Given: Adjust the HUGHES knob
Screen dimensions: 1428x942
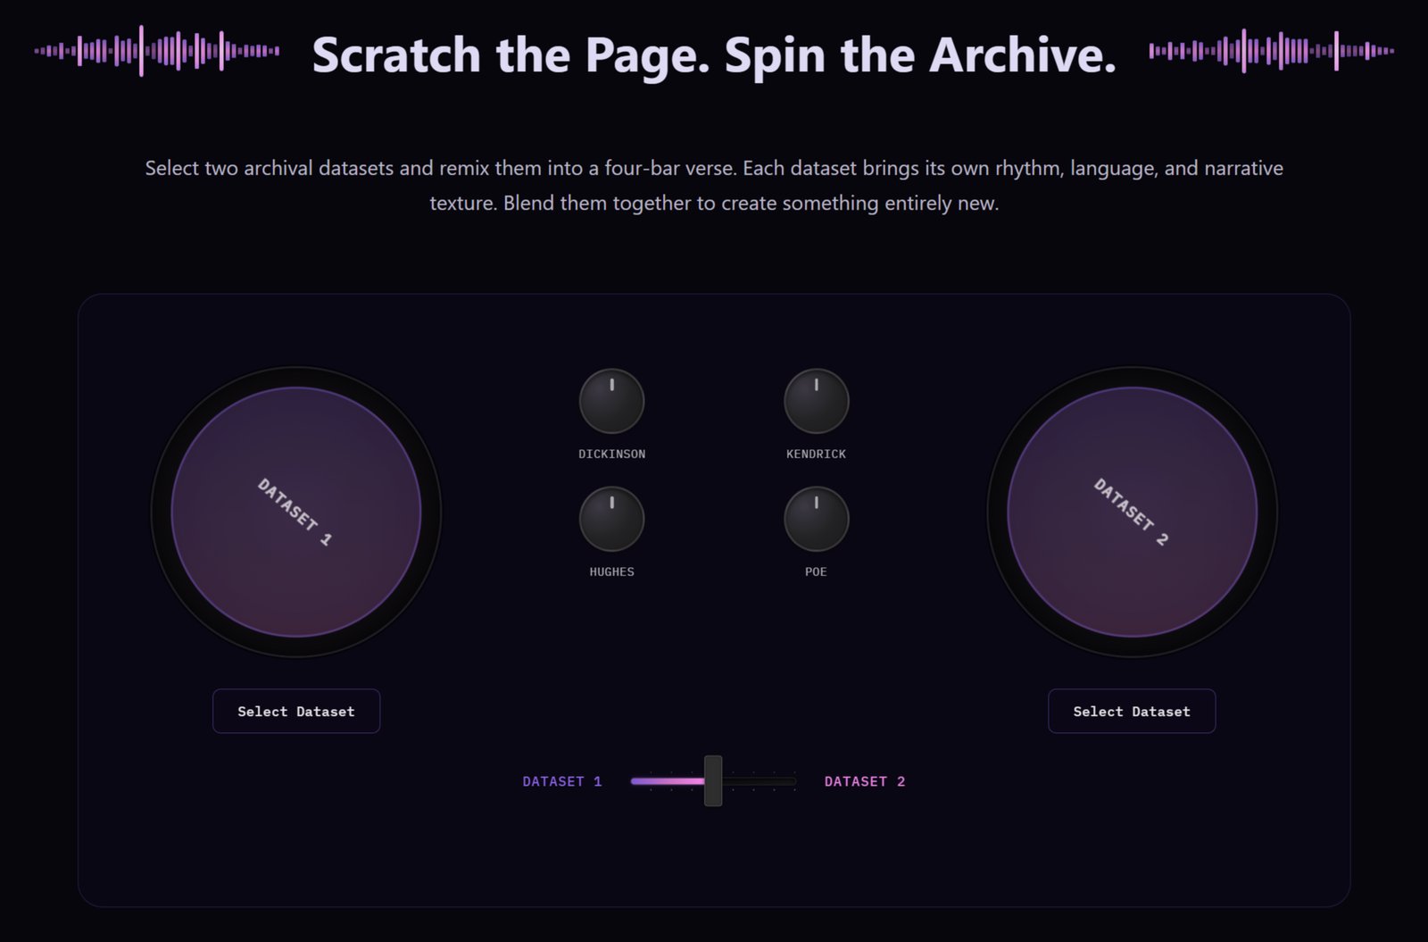Looking at the screenshot, I should click(x=612, y=520).
